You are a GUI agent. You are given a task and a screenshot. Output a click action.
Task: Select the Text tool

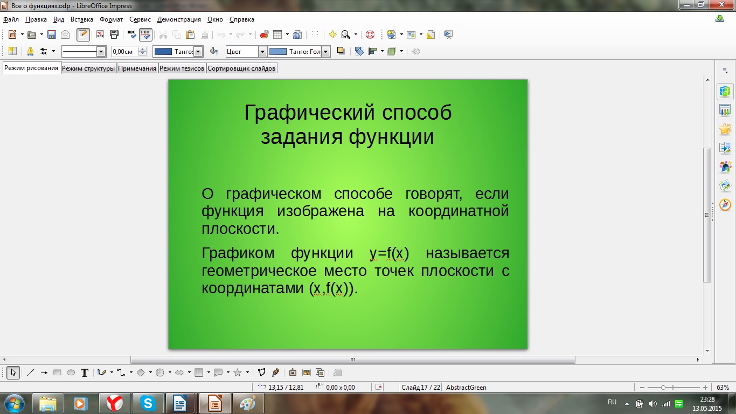pyautogui.click(x=85, y=372)
